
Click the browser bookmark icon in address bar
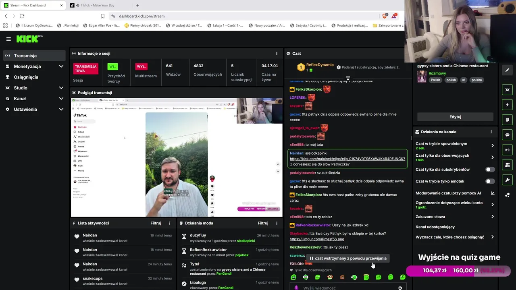(102, 16)
